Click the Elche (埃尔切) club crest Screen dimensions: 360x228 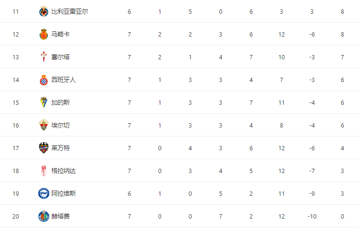[44, 125]
